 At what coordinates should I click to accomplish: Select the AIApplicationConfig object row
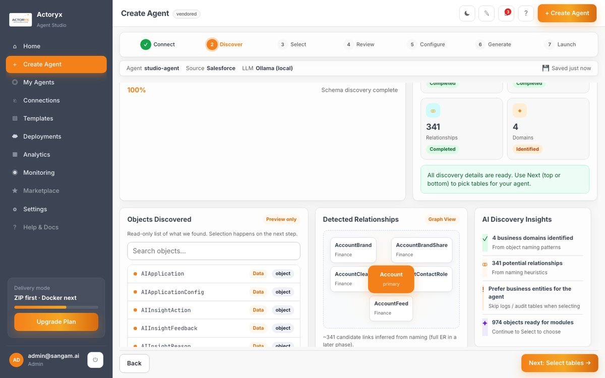(x=214, y=292)
